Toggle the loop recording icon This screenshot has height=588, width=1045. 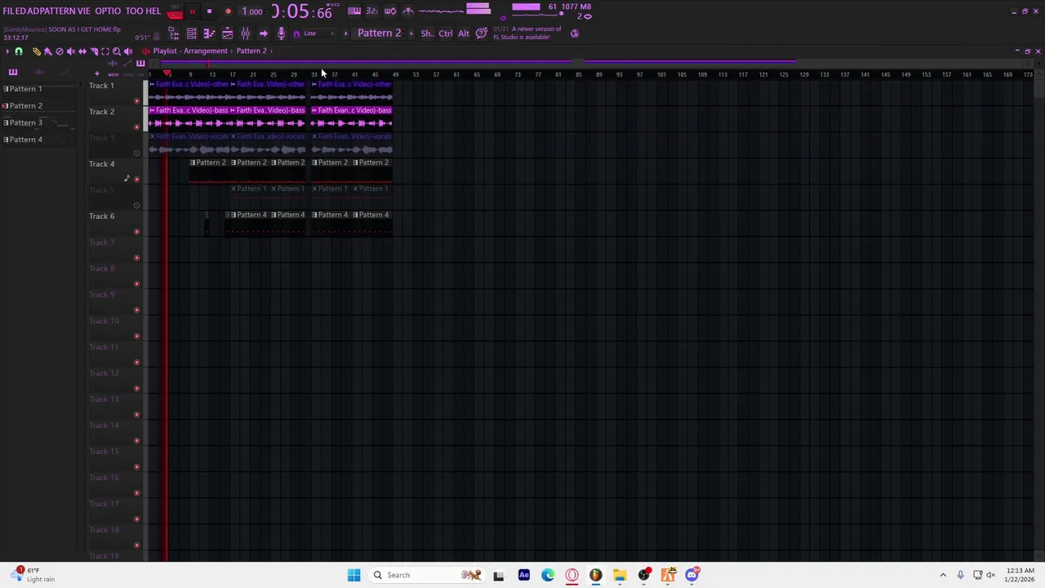[390, 11]
